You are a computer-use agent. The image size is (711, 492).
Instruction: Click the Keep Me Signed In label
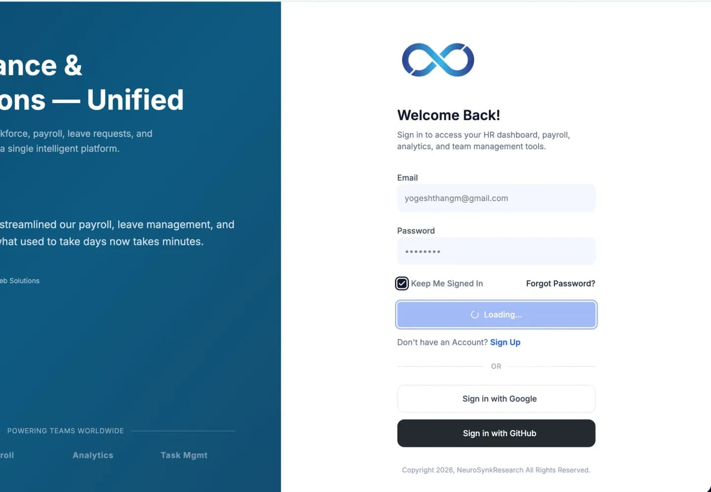point(447,284)
